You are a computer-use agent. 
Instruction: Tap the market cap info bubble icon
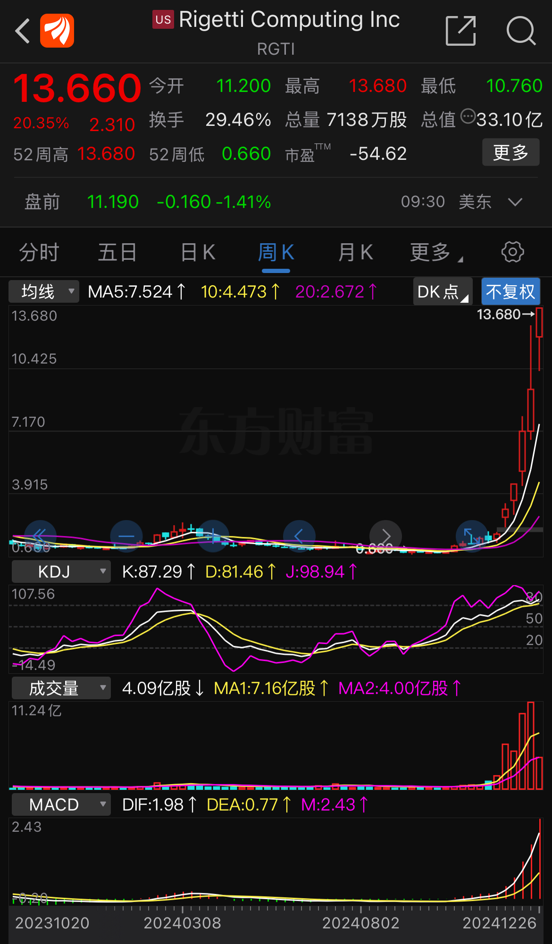click(x=468, y=116)
